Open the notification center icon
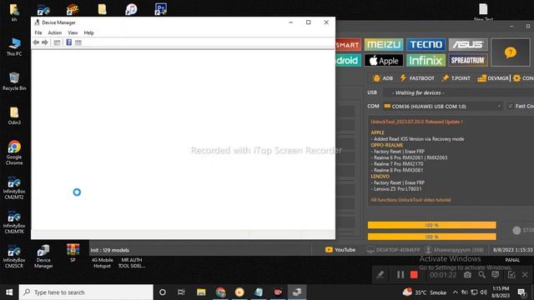The image size is (534, 300). [521, 292]
